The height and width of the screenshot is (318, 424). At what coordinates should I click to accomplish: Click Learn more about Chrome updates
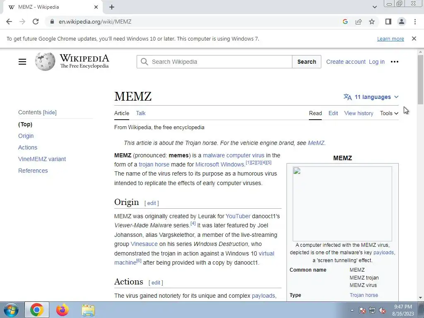click(390, 39)
